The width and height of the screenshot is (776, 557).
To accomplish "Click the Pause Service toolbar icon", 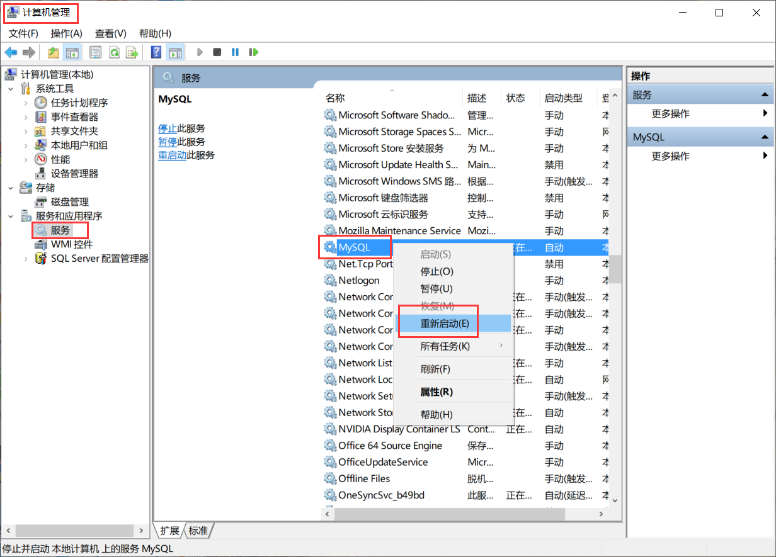I will point(235,52).
